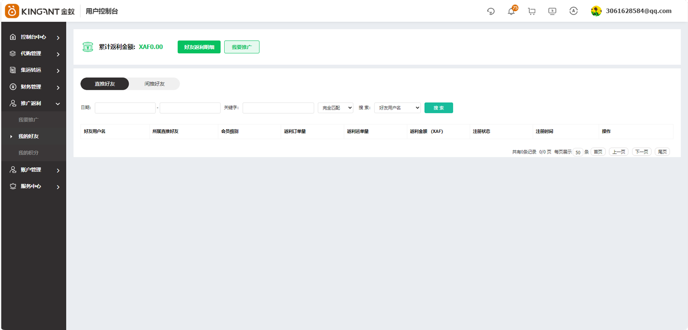This screenshot has height=330, width=688.
Task: Open the shopping cart icon
Action: [x=532, y=11]
